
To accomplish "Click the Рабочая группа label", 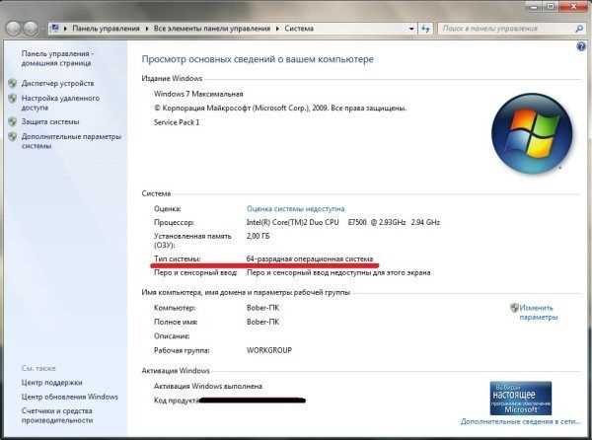I will point(182,350).
